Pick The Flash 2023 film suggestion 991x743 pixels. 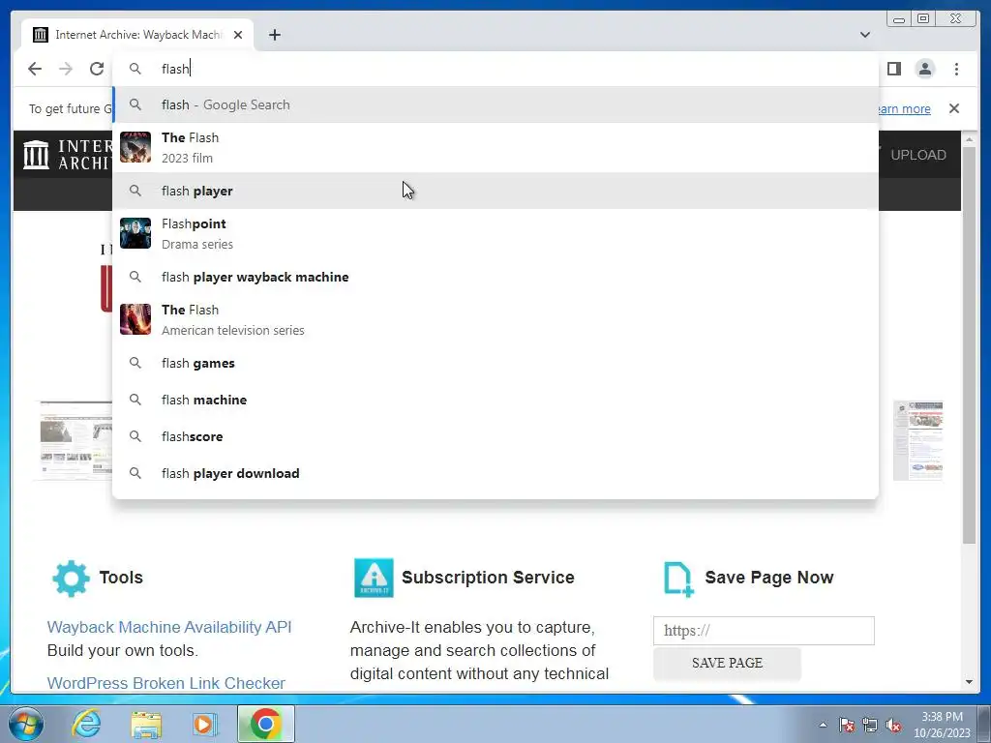(496, 148)
